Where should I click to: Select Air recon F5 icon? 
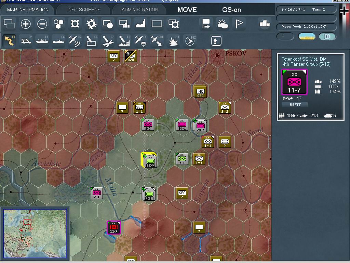pos(75,41)
